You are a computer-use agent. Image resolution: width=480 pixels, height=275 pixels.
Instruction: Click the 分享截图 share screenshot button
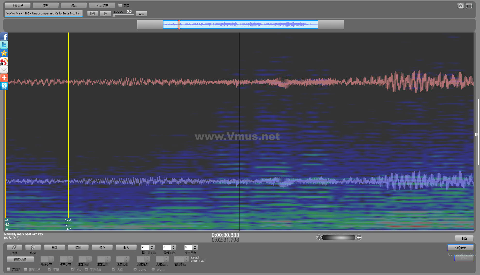461,248
